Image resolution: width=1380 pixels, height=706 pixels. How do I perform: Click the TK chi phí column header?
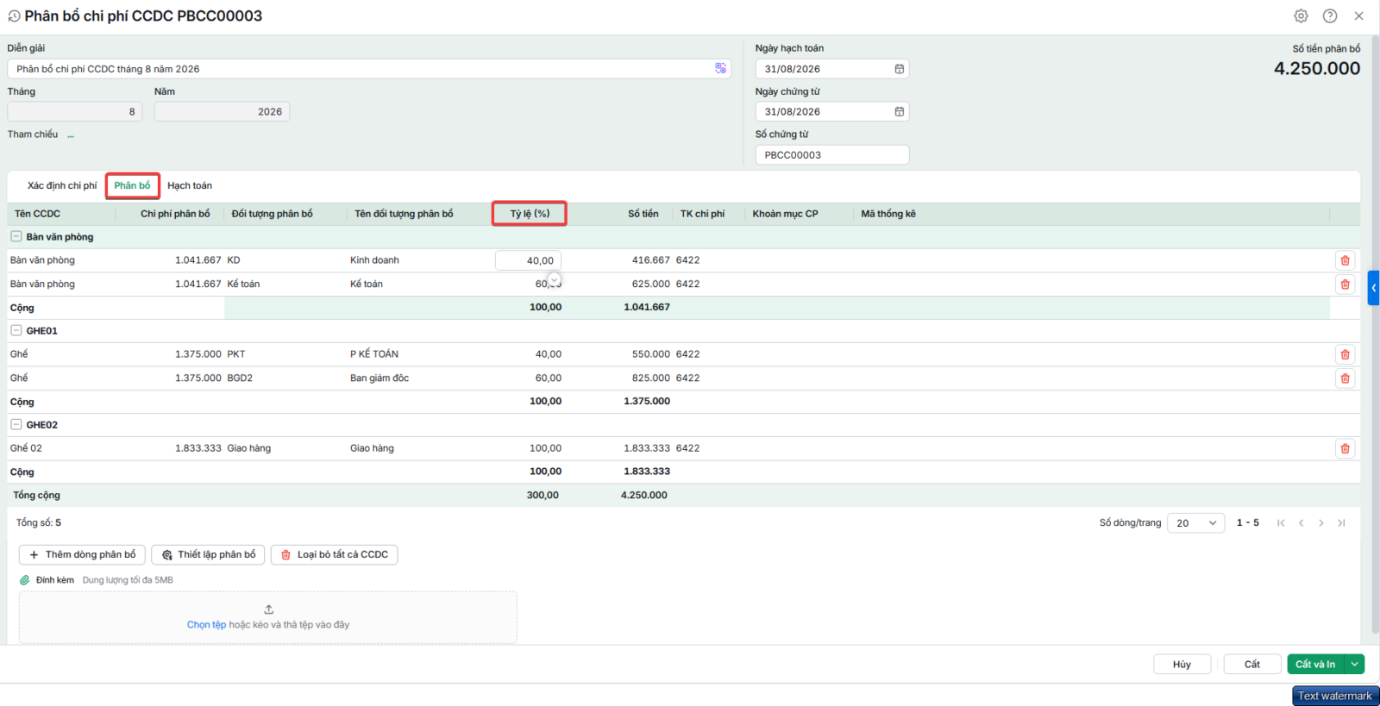click(702, 214)
